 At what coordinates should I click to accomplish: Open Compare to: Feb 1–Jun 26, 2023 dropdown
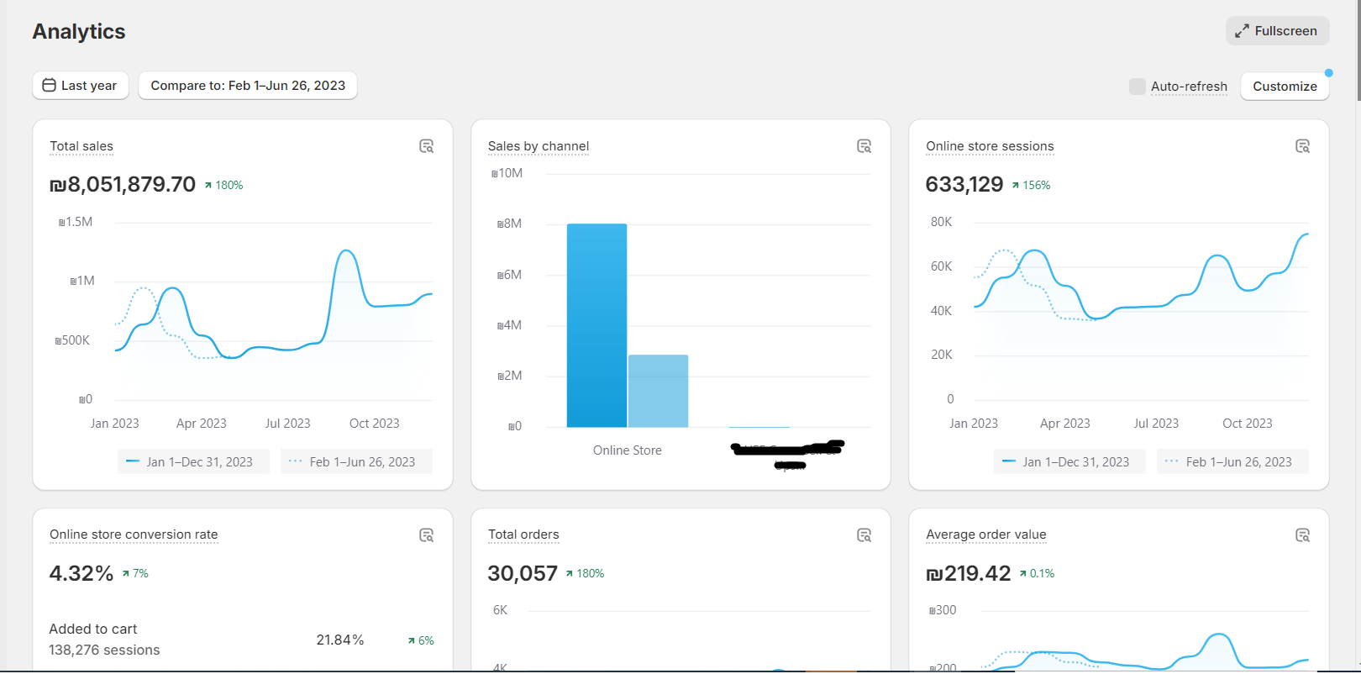click(248, 86)
